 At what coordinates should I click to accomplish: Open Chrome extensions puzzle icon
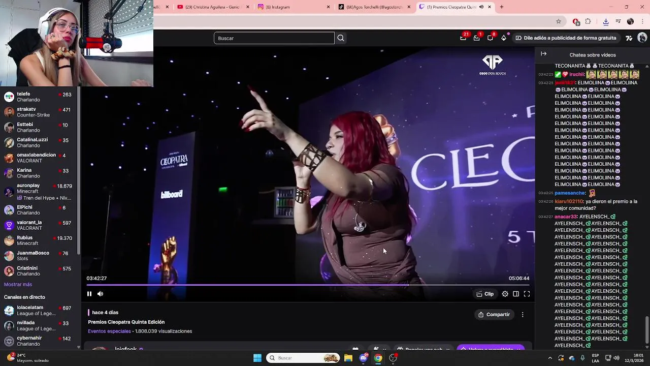click(x=588, y=21)
